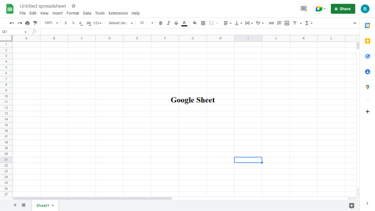Viewport: 375px width, 211px height.
Task: Format as percent with the percent icon
Action: [x=73, y=23]
